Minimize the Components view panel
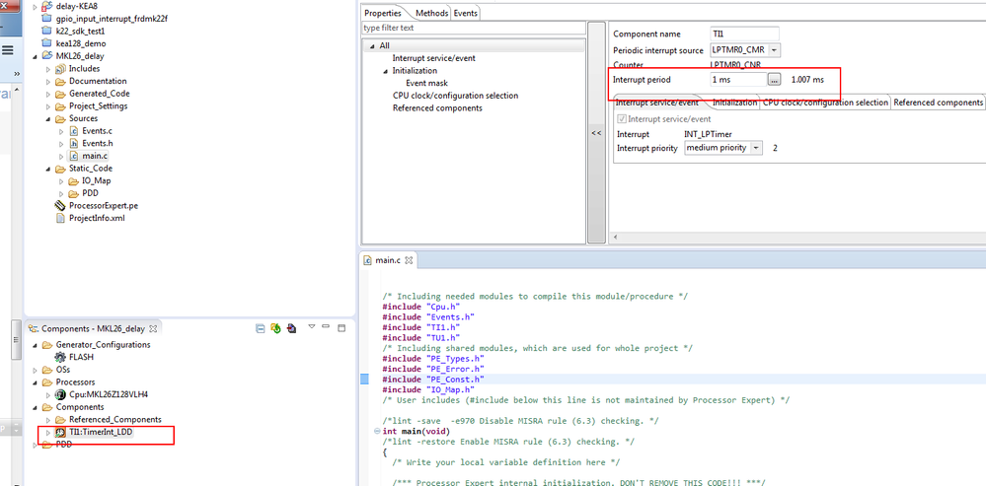Screen dimensions: 986x486 click(x=326, y=326)
